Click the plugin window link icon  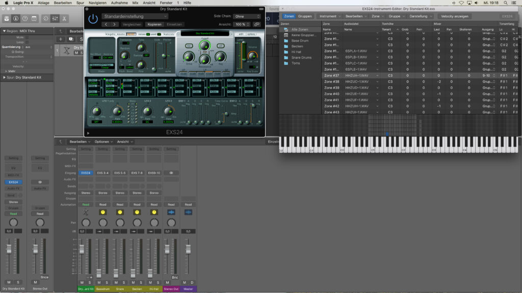coord(257,24)
